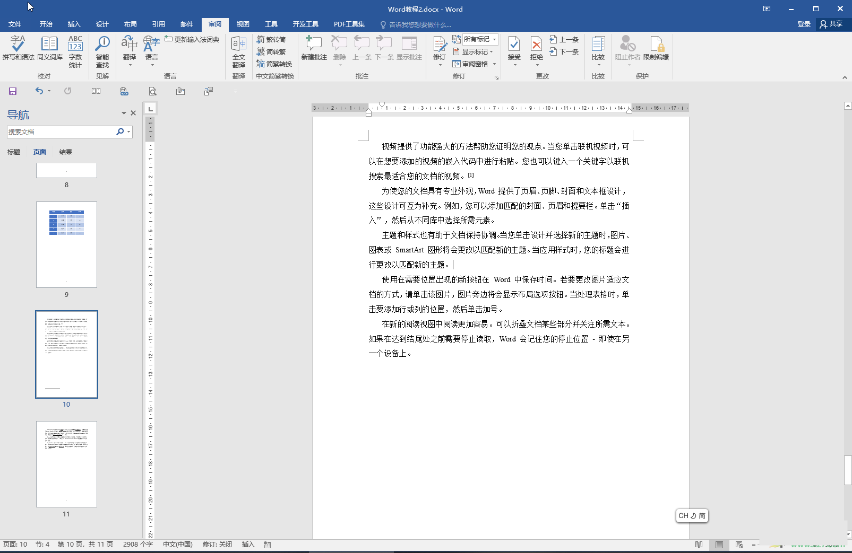Click the read mode book icon in quick toolbar

click(x=96, y=91)
